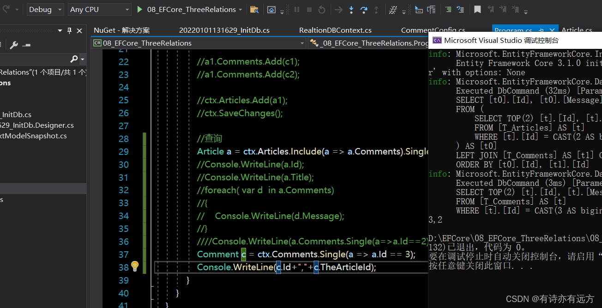The image size is (602, 308).
Task: Open Find in Files folder-search icon
Action: [254, 9]
